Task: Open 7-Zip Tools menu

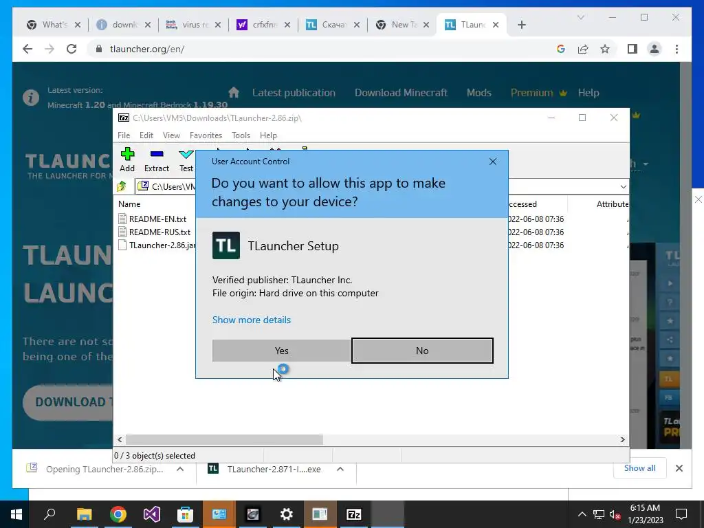Action: (x=241, y=135)
